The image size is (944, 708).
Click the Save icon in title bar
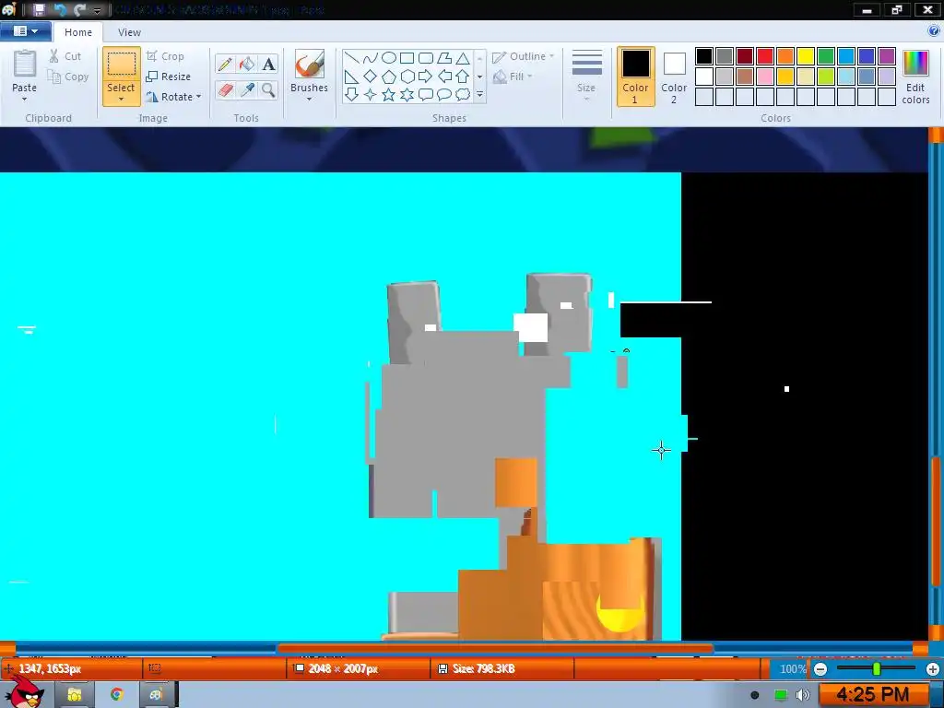click(39, 9)
